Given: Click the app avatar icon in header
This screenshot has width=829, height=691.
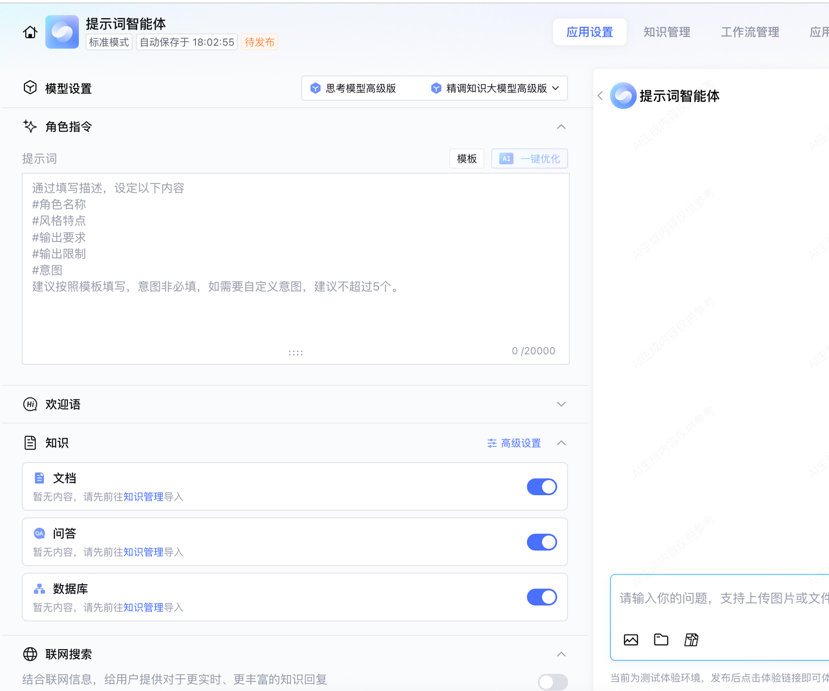Looking at the screenshot, I should 62,32.
